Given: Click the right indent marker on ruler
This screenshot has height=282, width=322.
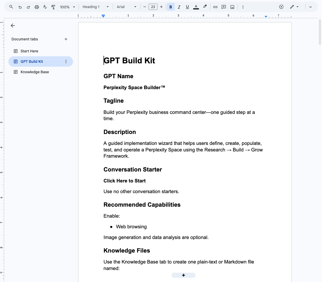Looking at the screenshot, I should coord(266,17).
